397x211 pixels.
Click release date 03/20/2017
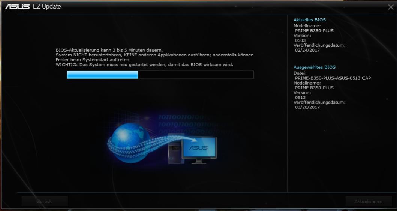pyautogui.click(x=307, y=107)
